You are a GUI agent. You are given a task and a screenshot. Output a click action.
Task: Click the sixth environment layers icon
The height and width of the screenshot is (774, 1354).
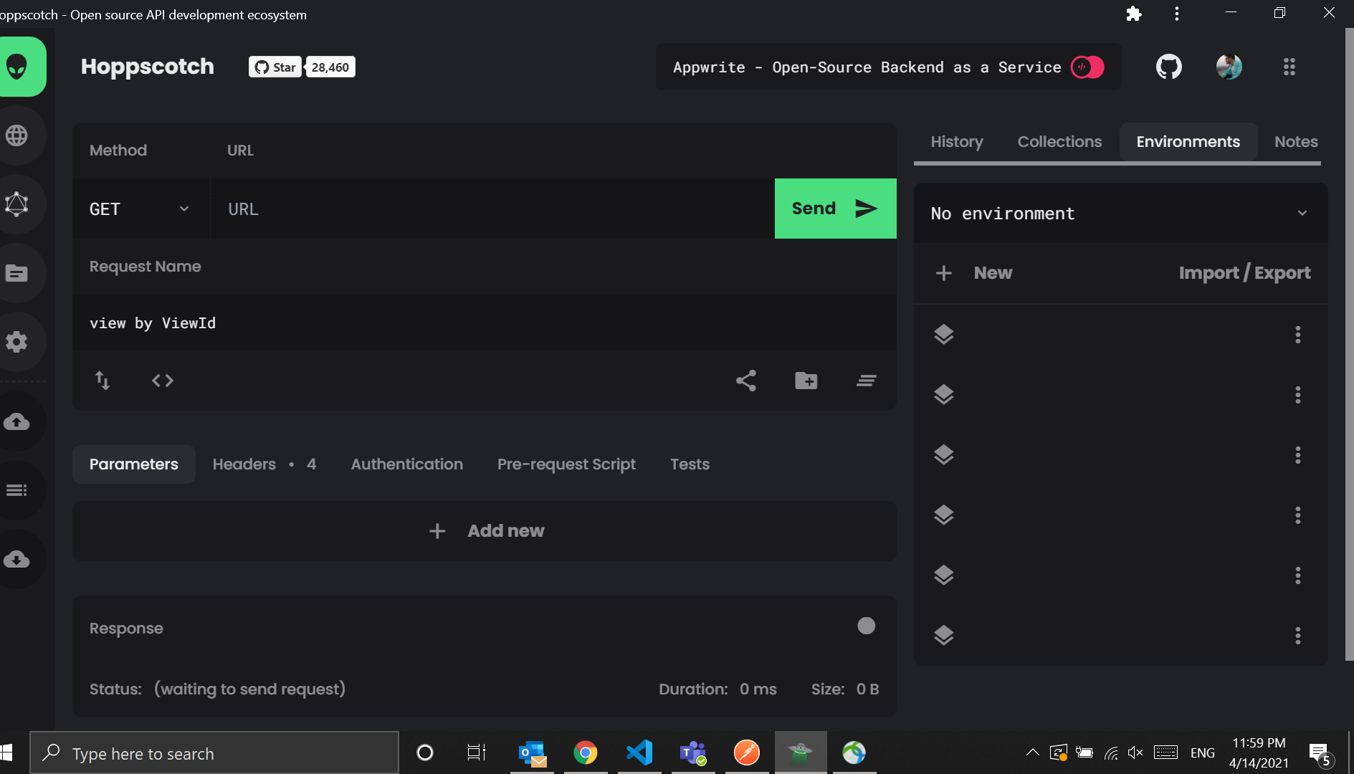pyautogui.click(x=944, y=636)
